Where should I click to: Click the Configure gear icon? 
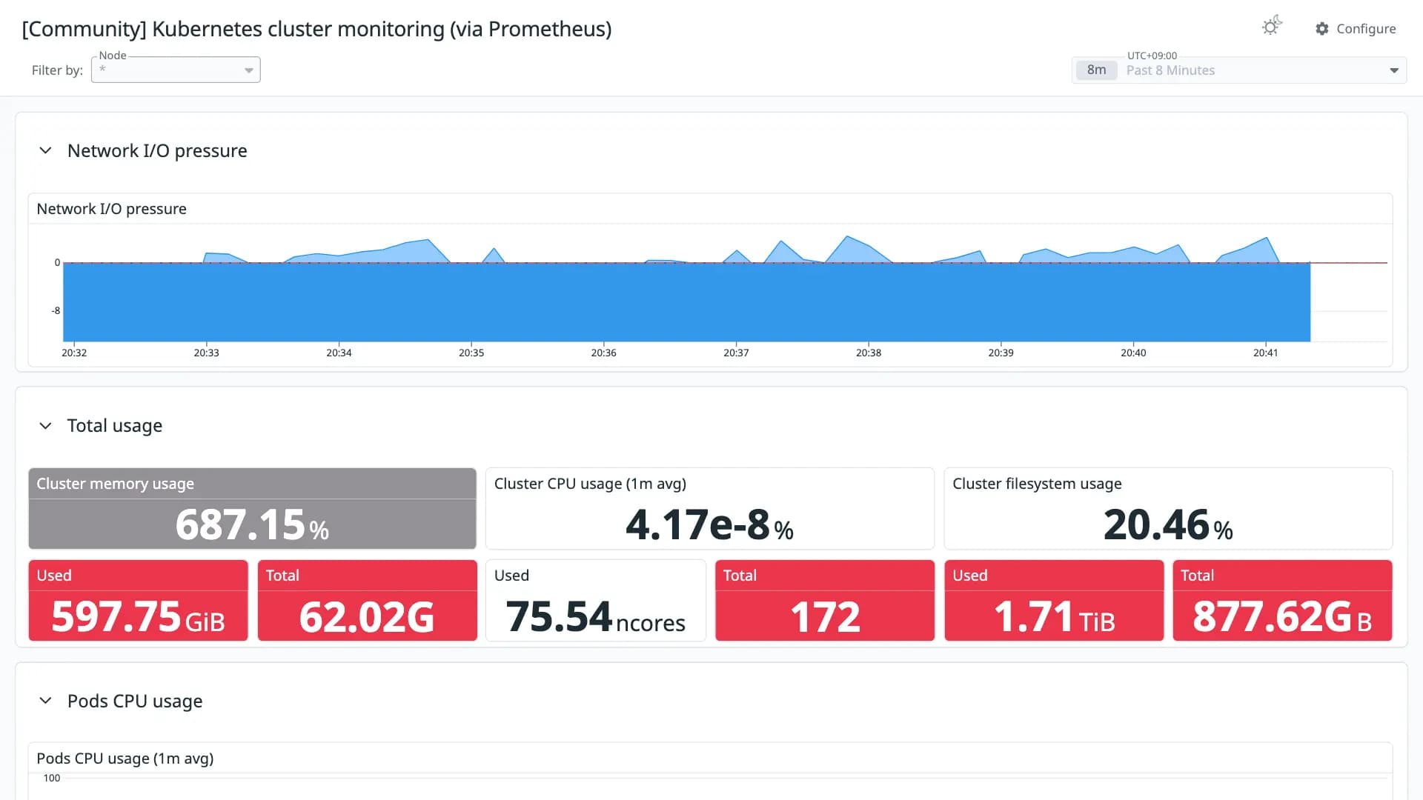click(1322, 29)
